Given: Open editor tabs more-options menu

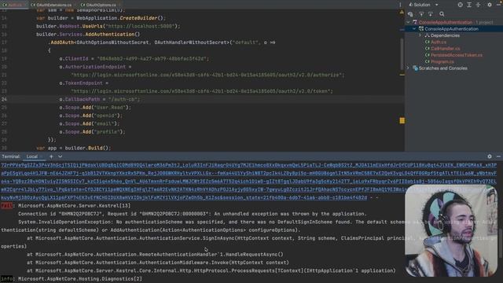Looking at the screenshot, I should pyautogui.click(x=400, y=5).
